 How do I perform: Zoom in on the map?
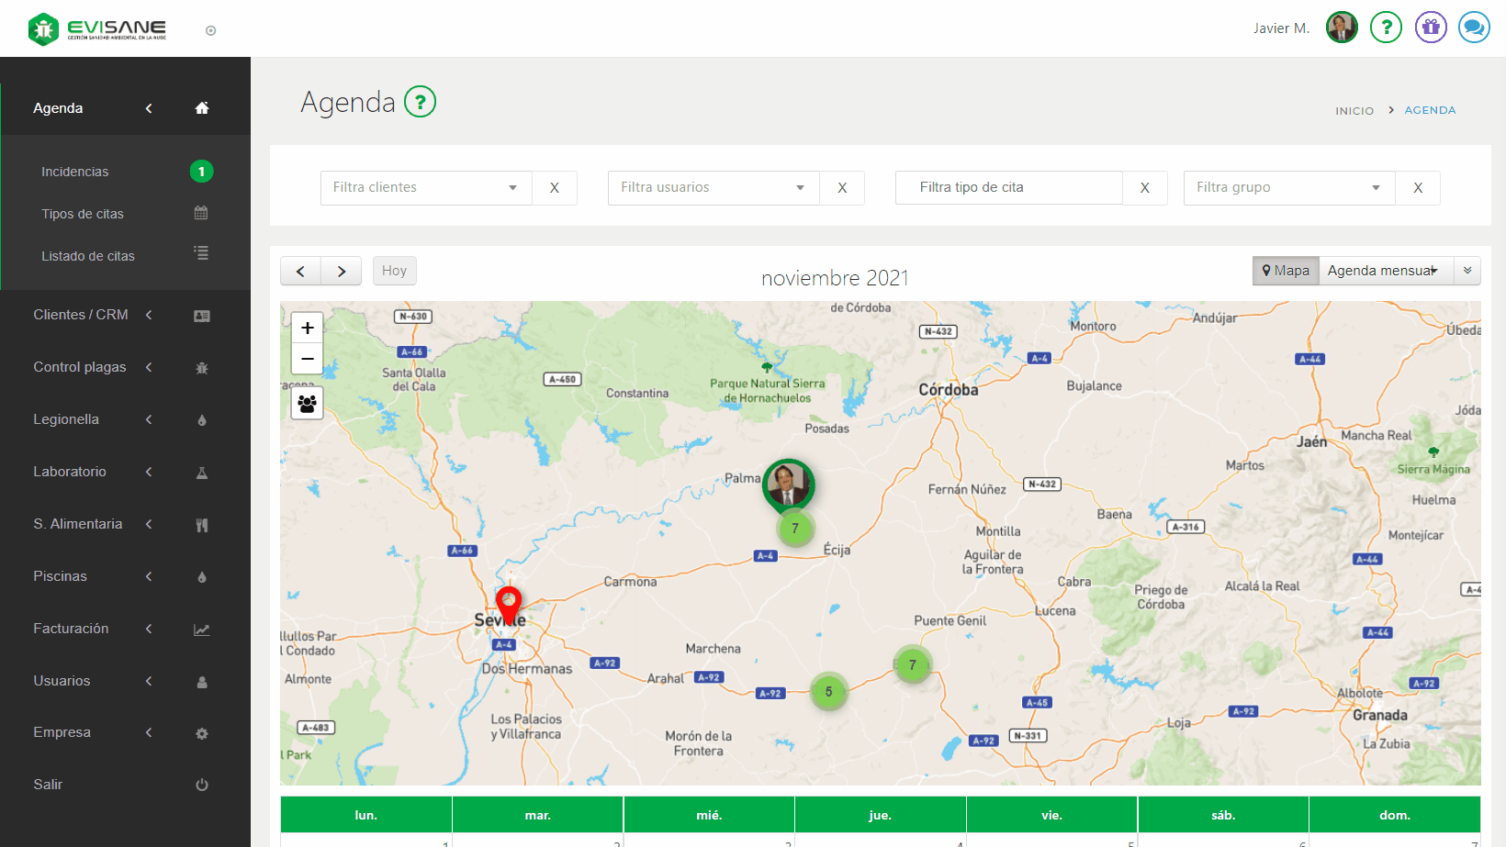click(x=307, y=328)
